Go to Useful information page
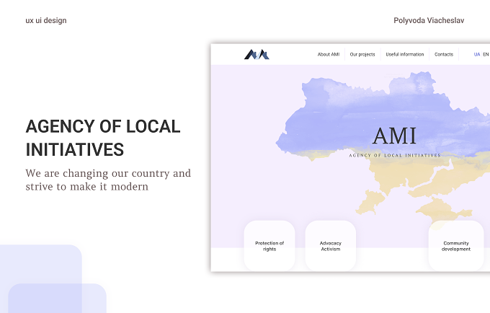 pyautogui.click(x=405, y=54)
